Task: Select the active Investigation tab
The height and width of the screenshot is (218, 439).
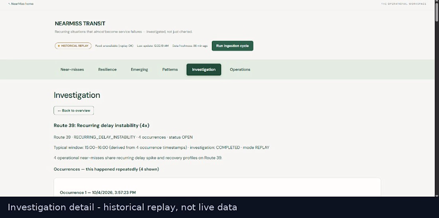Action: [204, 69]
